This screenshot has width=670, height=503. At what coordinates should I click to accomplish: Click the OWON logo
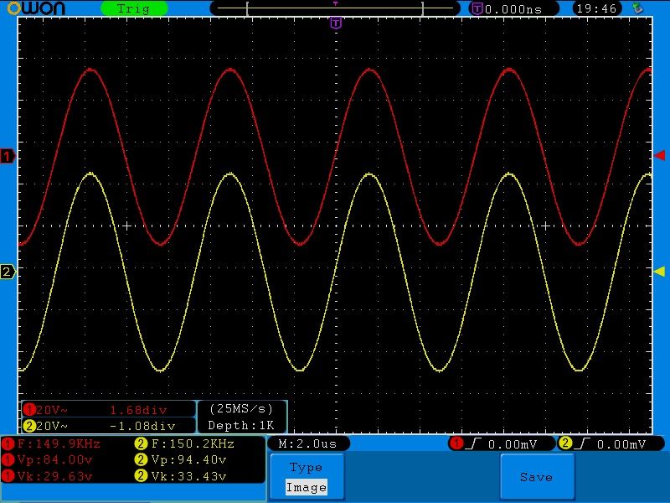42,8
